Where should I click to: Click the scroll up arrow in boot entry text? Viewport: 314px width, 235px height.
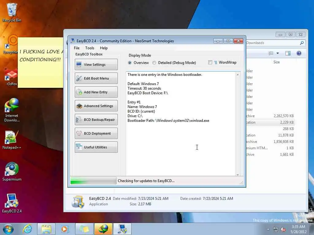tap(238, 75)
